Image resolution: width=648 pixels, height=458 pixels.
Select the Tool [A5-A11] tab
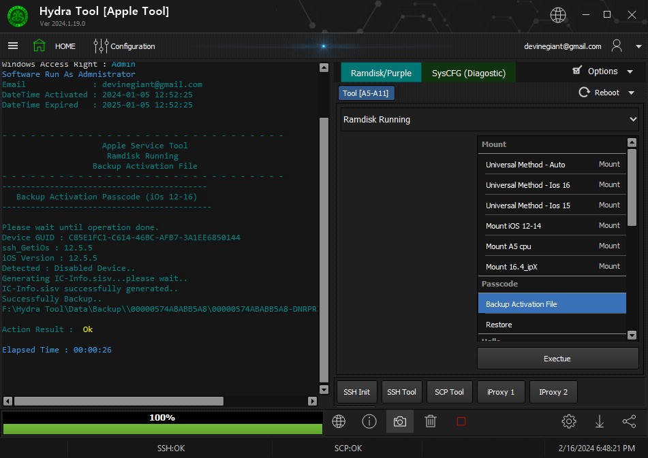366,93
